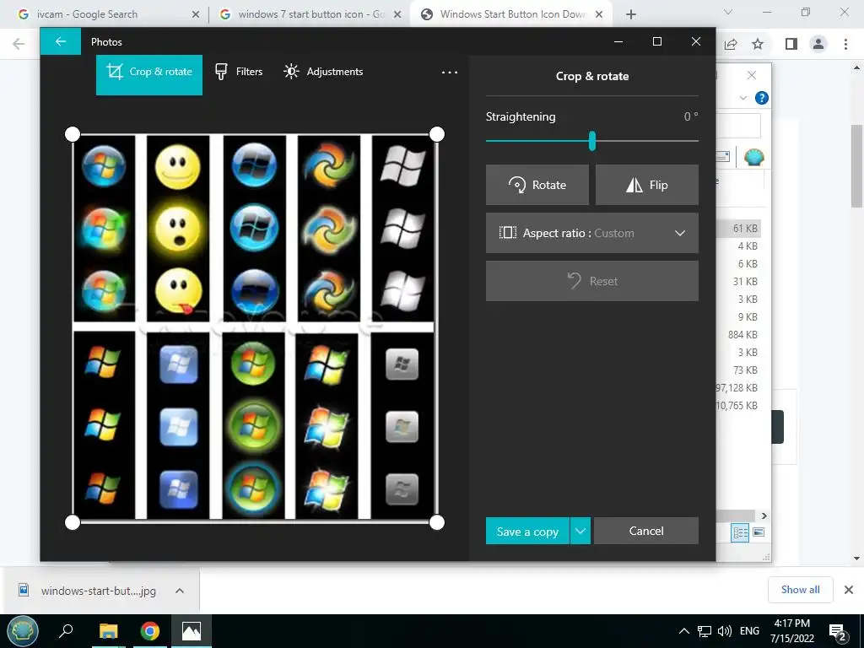Image resolution: width=864 pixels, height=648 pixels.
Task: Open the Start menu shell icon
Action: pyautogui.click(x=23, y=631)
